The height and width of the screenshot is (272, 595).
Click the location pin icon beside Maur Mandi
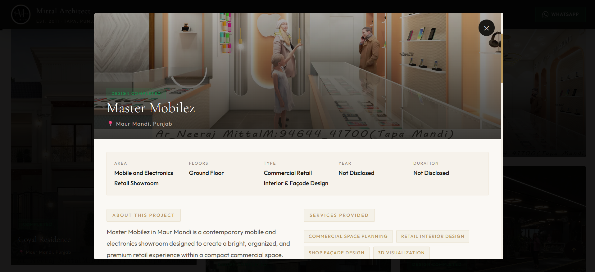110,123
